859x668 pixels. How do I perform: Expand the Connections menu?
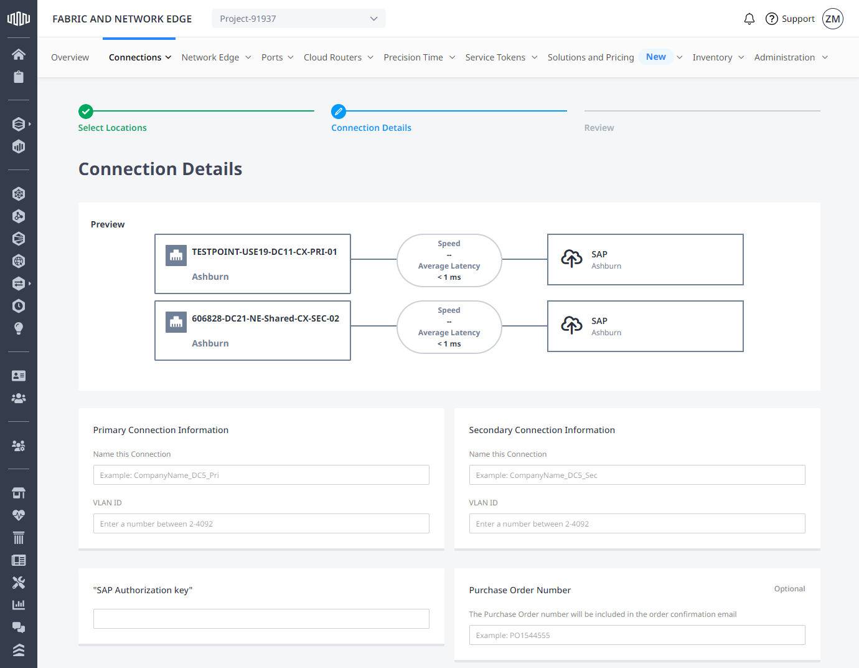point(140,57)
